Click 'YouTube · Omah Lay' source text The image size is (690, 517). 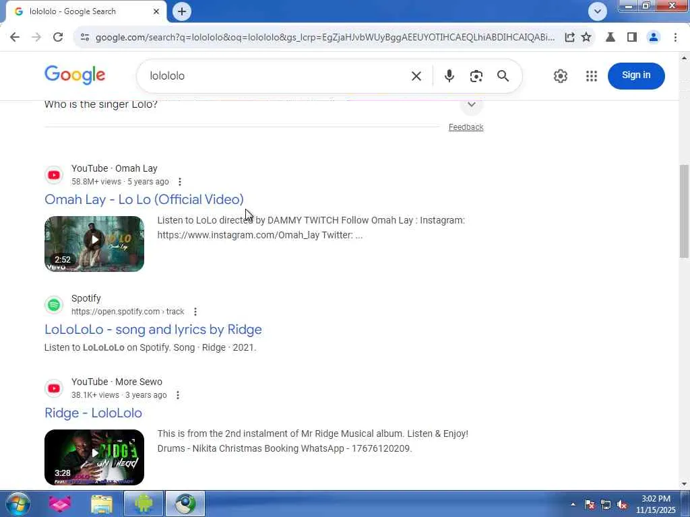pos(115,168)
